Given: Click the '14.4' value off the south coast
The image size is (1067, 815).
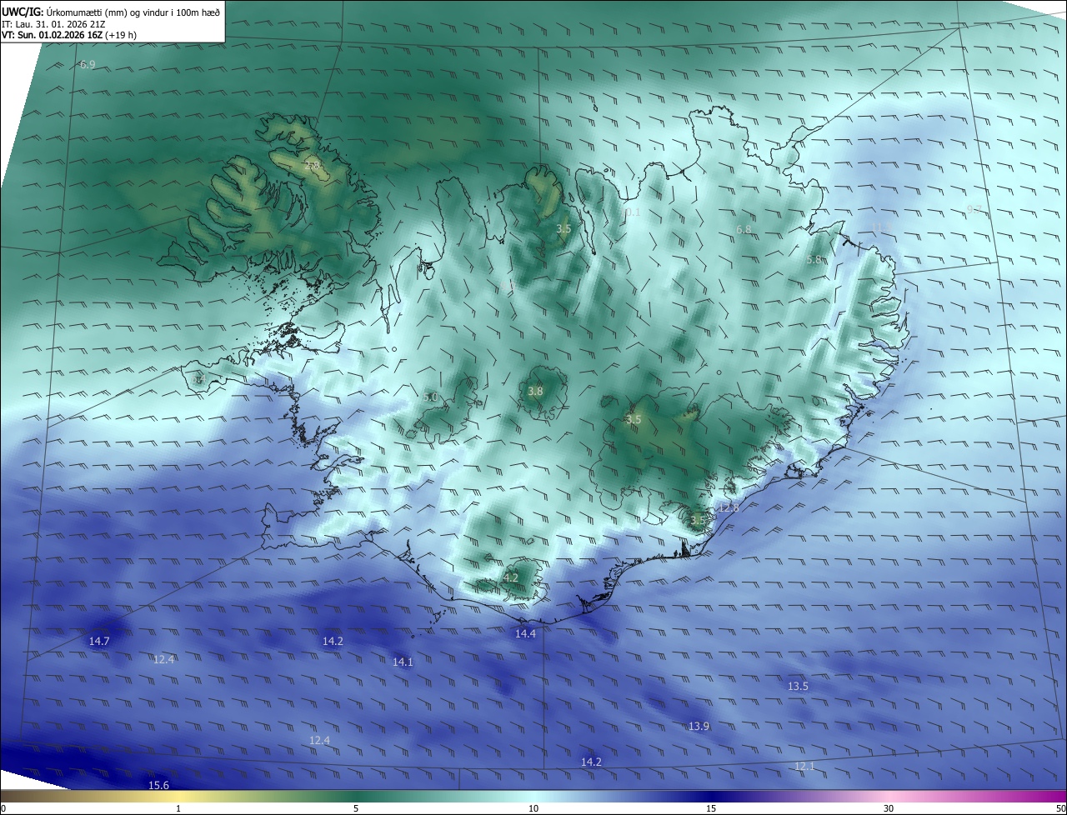Looking at the screenshot, I should 525,634.
